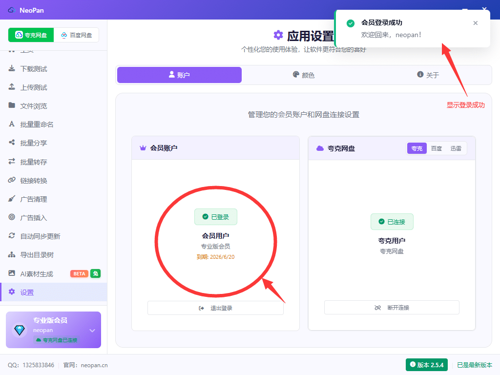Viewport: 500px width, 375px height.
Task: Click the link conversion chain icon
Action: [x=12, y=180]
